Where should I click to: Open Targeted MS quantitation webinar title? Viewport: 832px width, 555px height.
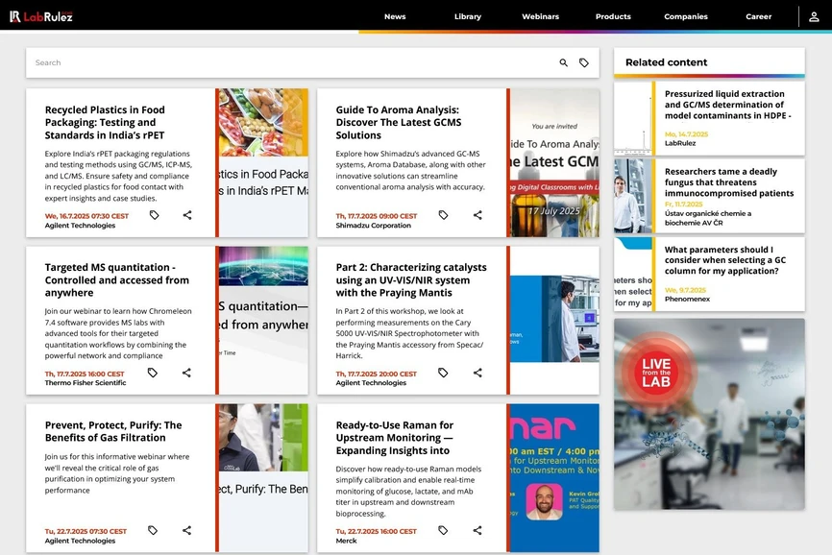tap(117, 279)
